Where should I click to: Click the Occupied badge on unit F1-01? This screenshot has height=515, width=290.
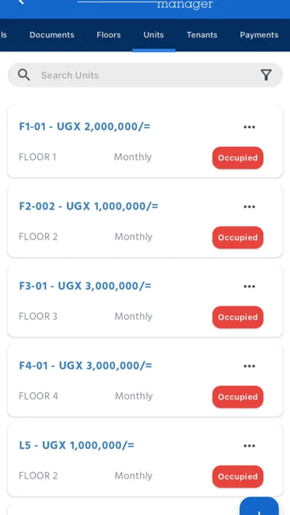238,158
